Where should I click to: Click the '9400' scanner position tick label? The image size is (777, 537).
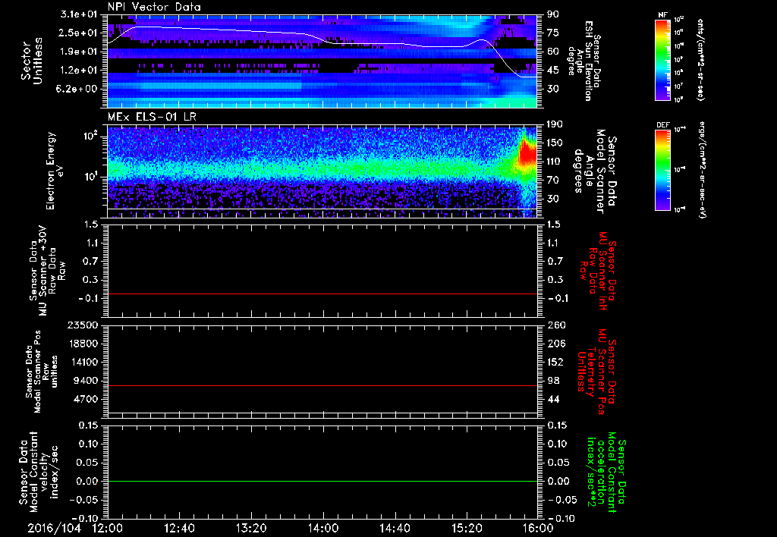[86, 381]
